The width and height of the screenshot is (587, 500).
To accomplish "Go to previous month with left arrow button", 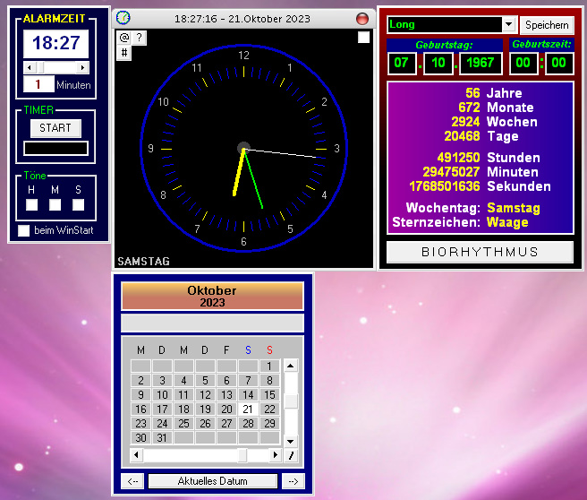I will [x=132, y=481].
